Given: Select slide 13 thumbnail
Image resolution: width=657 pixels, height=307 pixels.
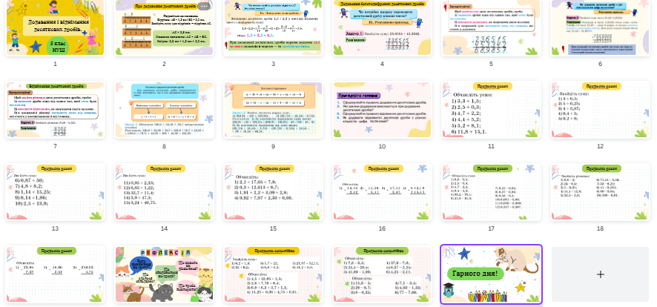Looking at the screenshot, I should point(55,192).
